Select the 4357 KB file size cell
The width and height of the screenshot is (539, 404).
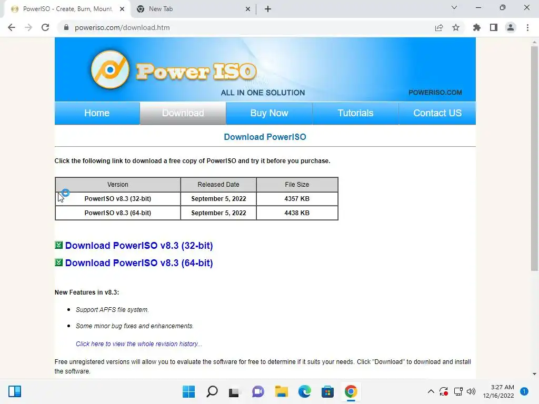[297, 198]
